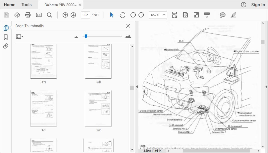Activate the Selection arrow tool

tap(112, 15)
